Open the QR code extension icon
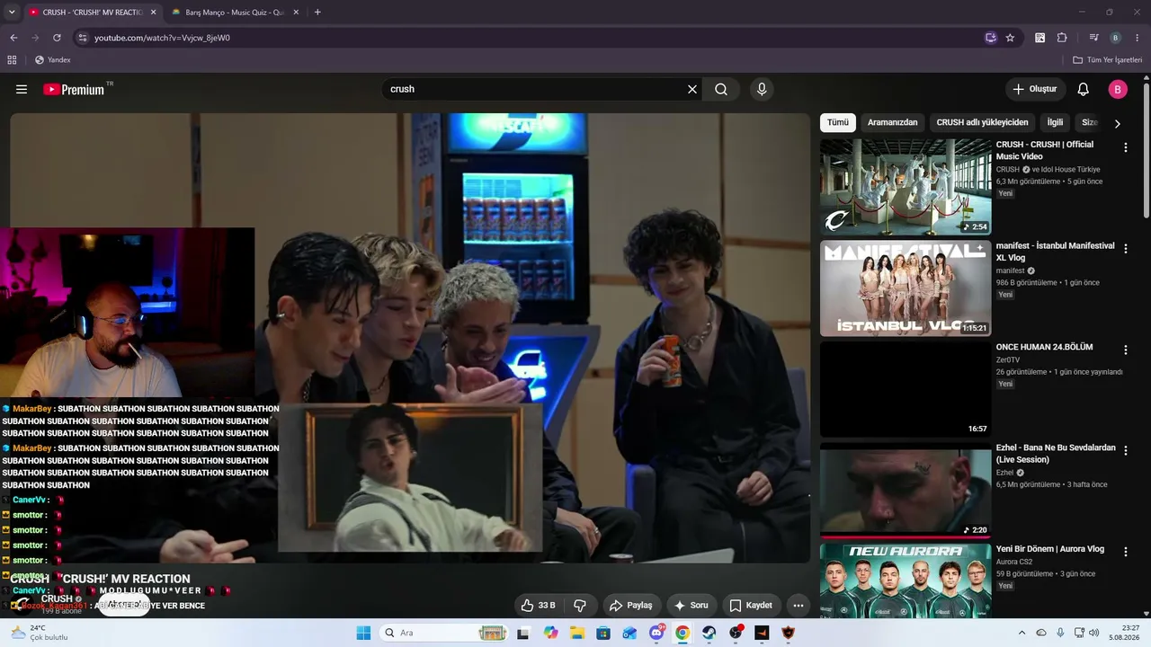Screen dimensions: 1151x647 pos(1040,38)
